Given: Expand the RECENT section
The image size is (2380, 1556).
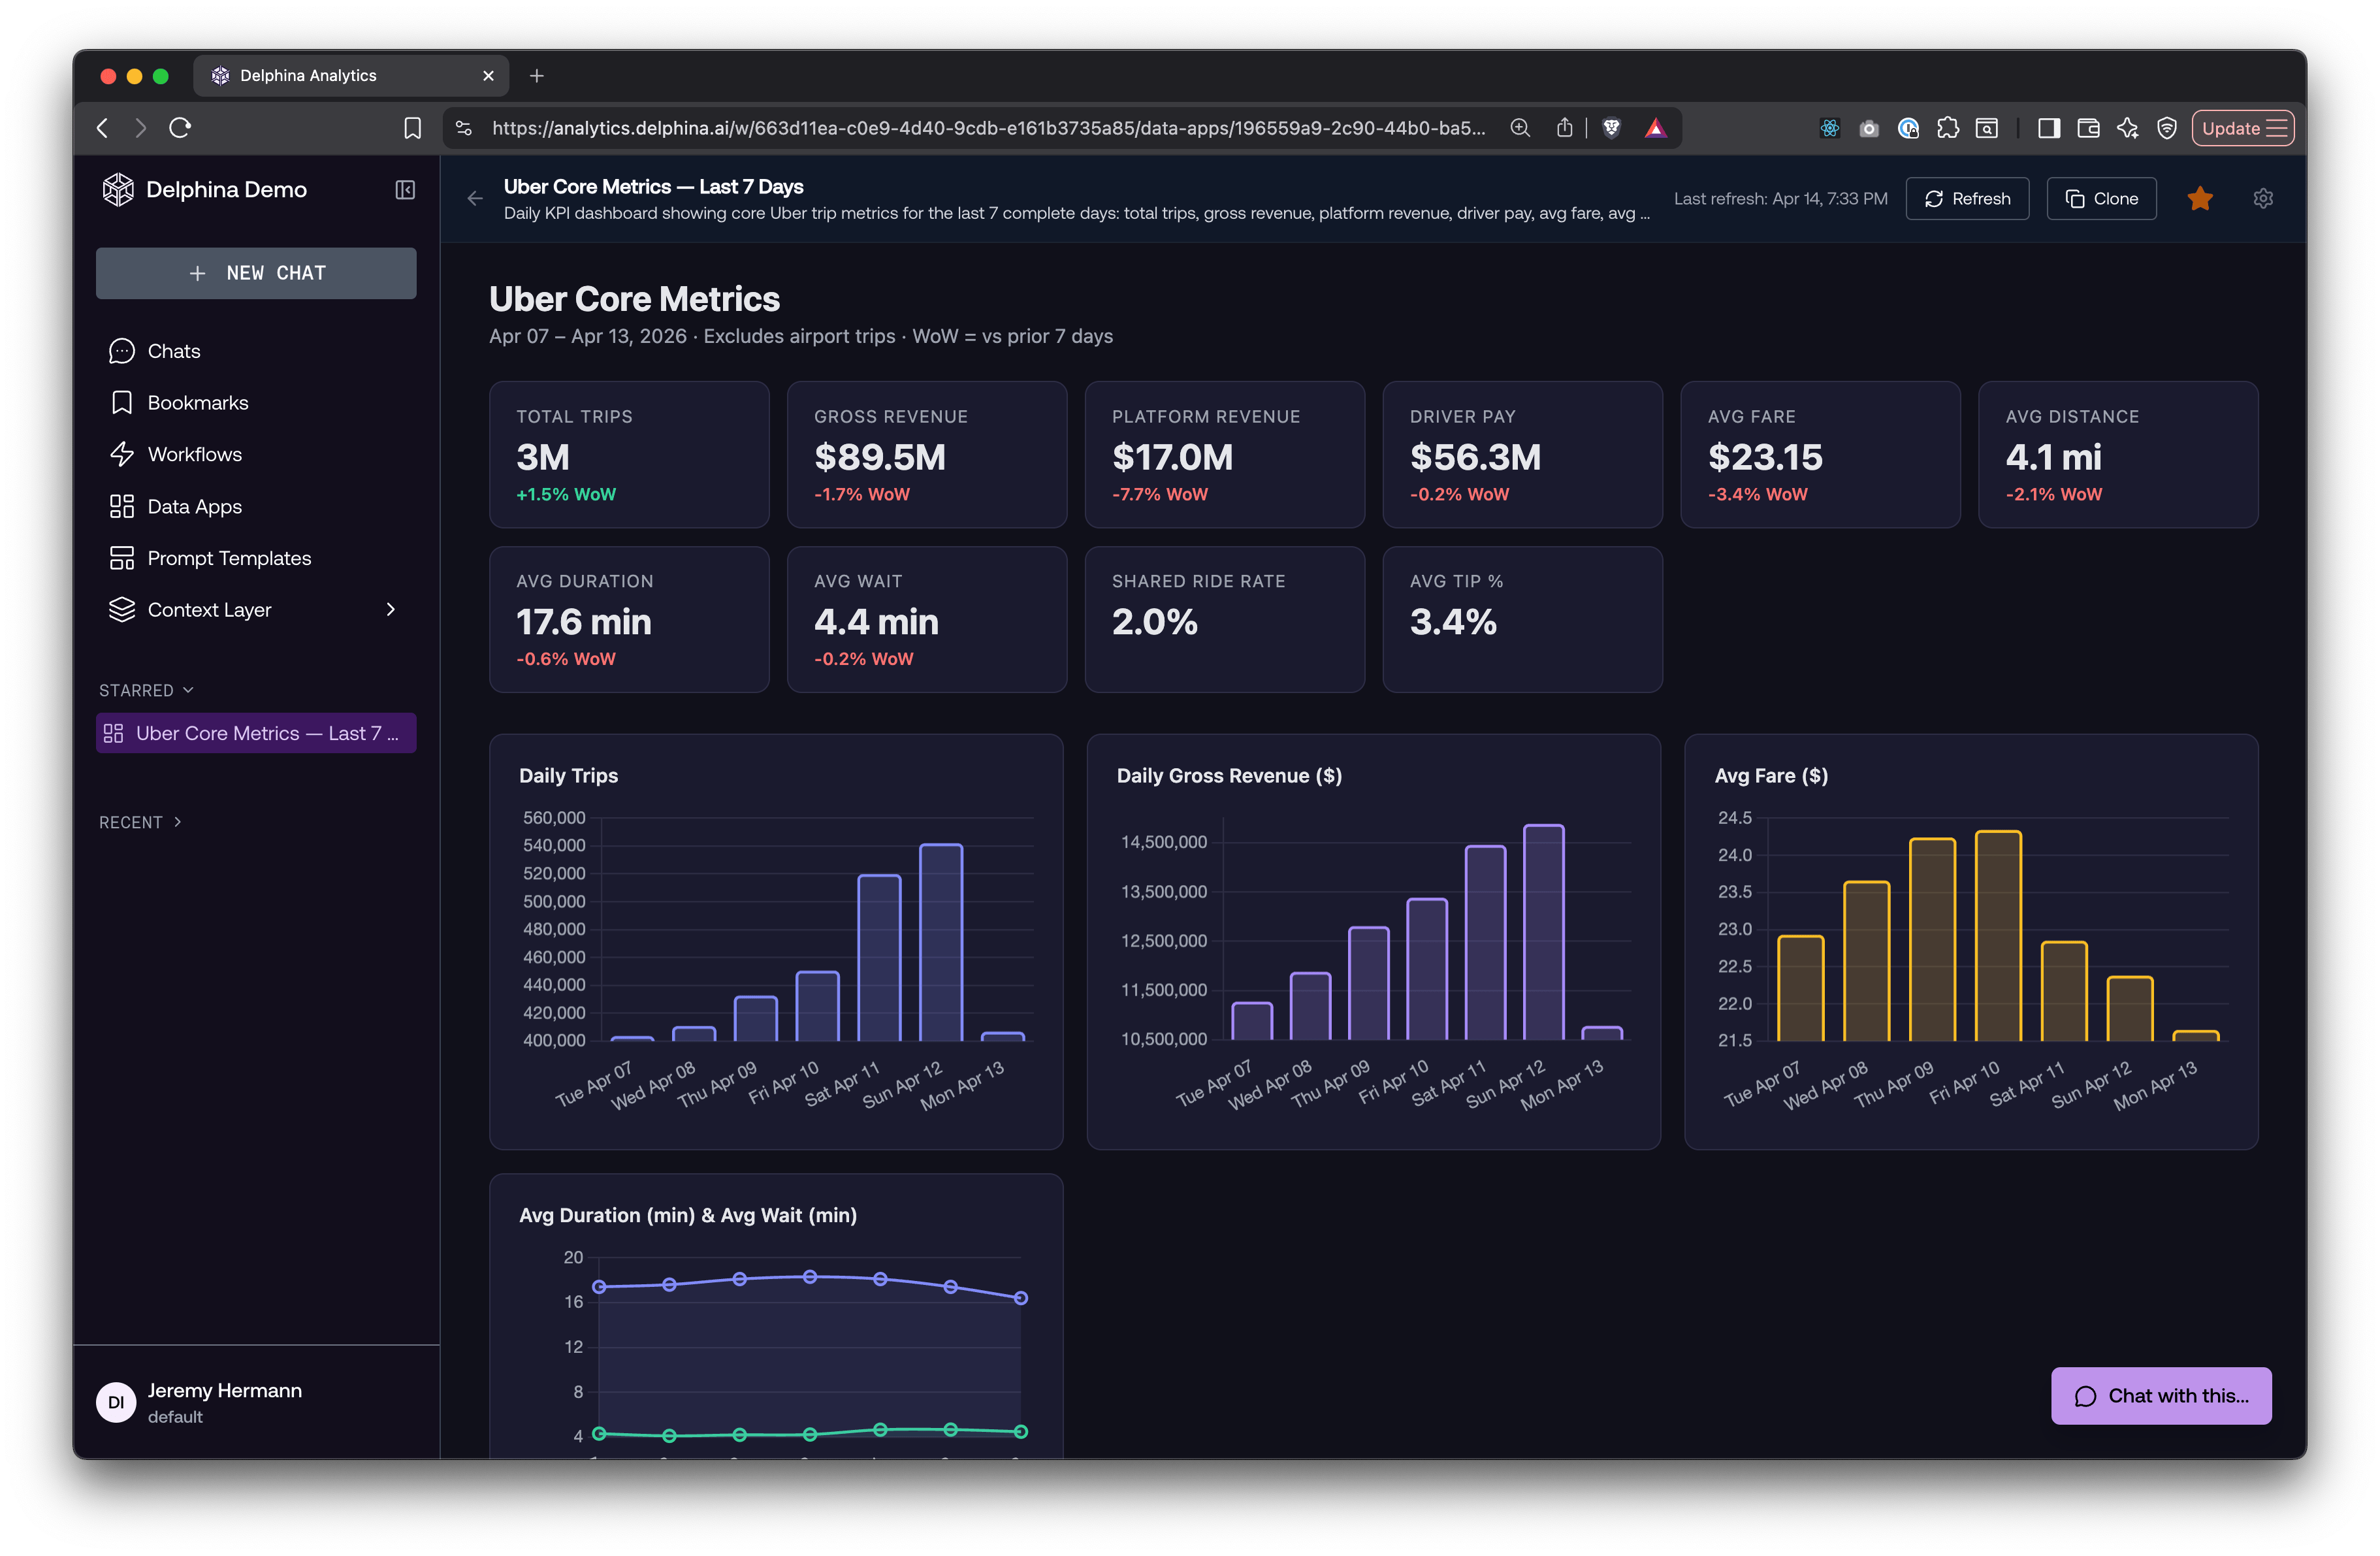Looking at the screenshot, I should click(x=140, y=822).
